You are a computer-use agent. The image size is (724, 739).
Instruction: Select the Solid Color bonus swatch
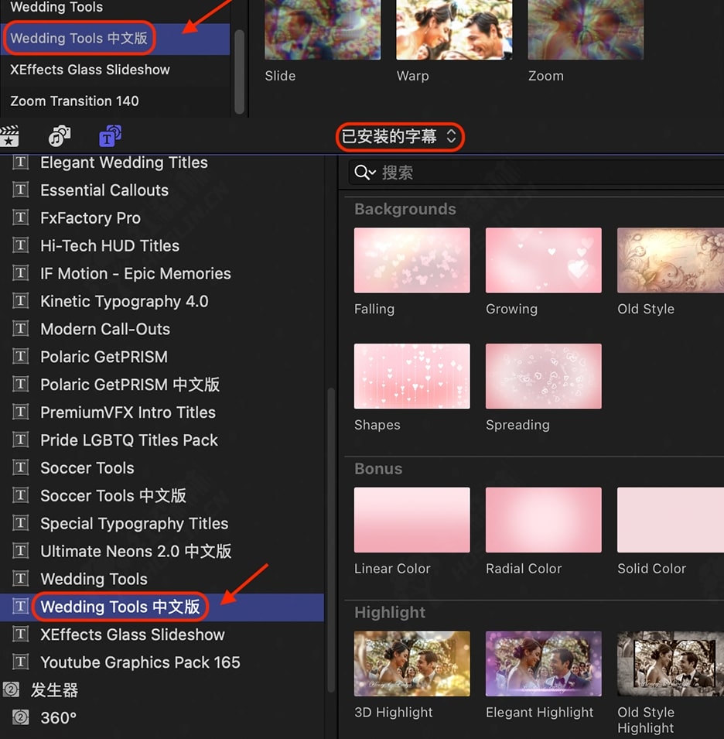[671, 520]
